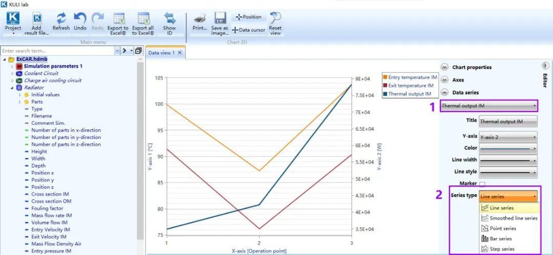The width and height of the screenshot is (553, 255).
Task: Switch to Data view 1 tab
Action: click(161, 53)
